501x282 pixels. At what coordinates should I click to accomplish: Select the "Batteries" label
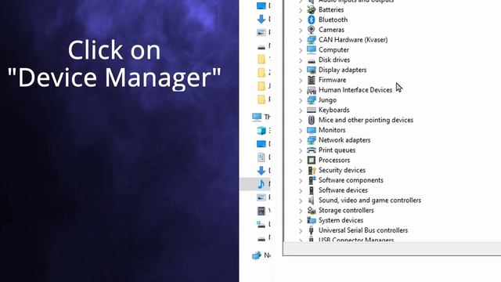pos(331,9)
